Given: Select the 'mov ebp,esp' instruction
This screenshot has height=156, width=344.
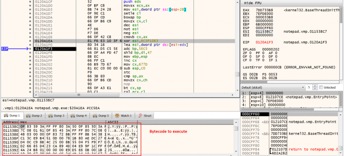Looking at the screenshot, I should coord(134,57).
